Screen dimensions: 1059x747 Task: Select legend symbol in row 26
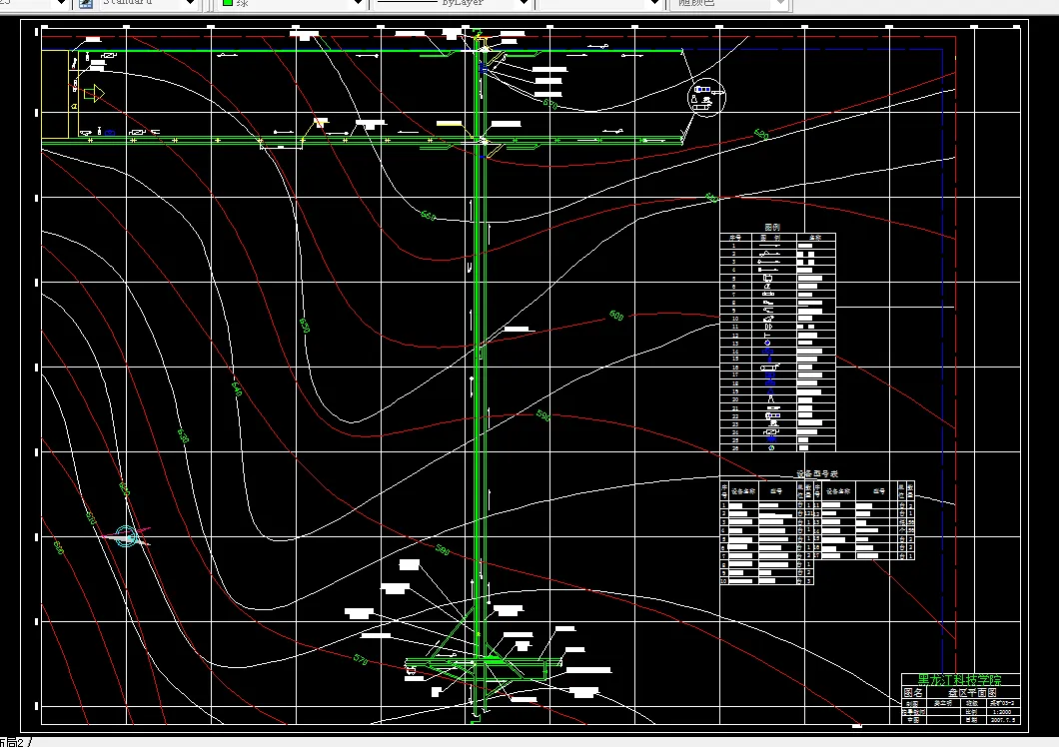click(x=770, y=447)
